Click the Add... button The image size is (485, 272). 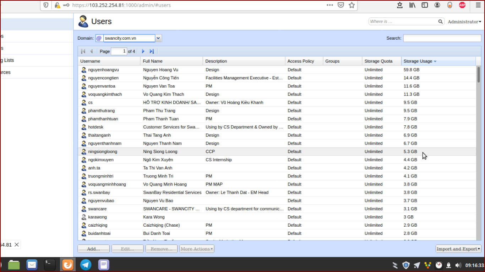pyautogui.click(x=93, y=249)
